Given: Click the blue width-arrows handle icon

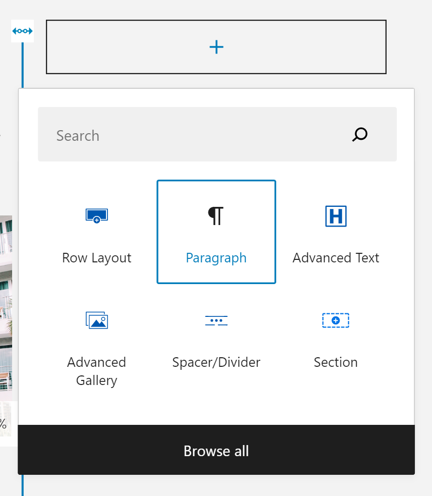Looking at the screenshot, I should pos(23,31).
